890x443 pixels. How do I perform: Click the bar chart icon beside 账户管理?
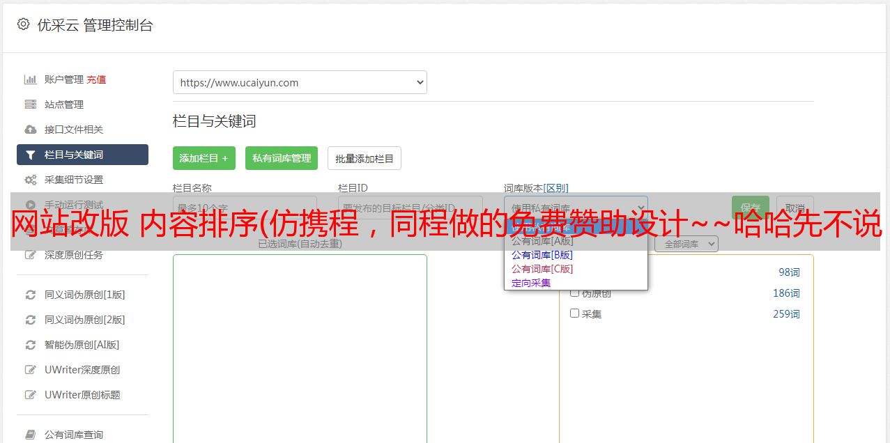point(30,79)
